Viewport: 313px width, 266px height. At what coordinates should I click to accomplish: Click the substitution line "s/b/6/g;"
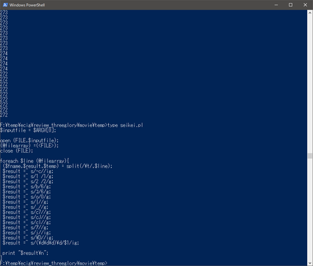tap(27, 186)
